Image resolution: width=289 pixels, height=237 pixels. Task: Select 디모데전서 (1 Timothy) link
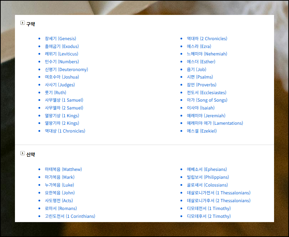[209, 209]
